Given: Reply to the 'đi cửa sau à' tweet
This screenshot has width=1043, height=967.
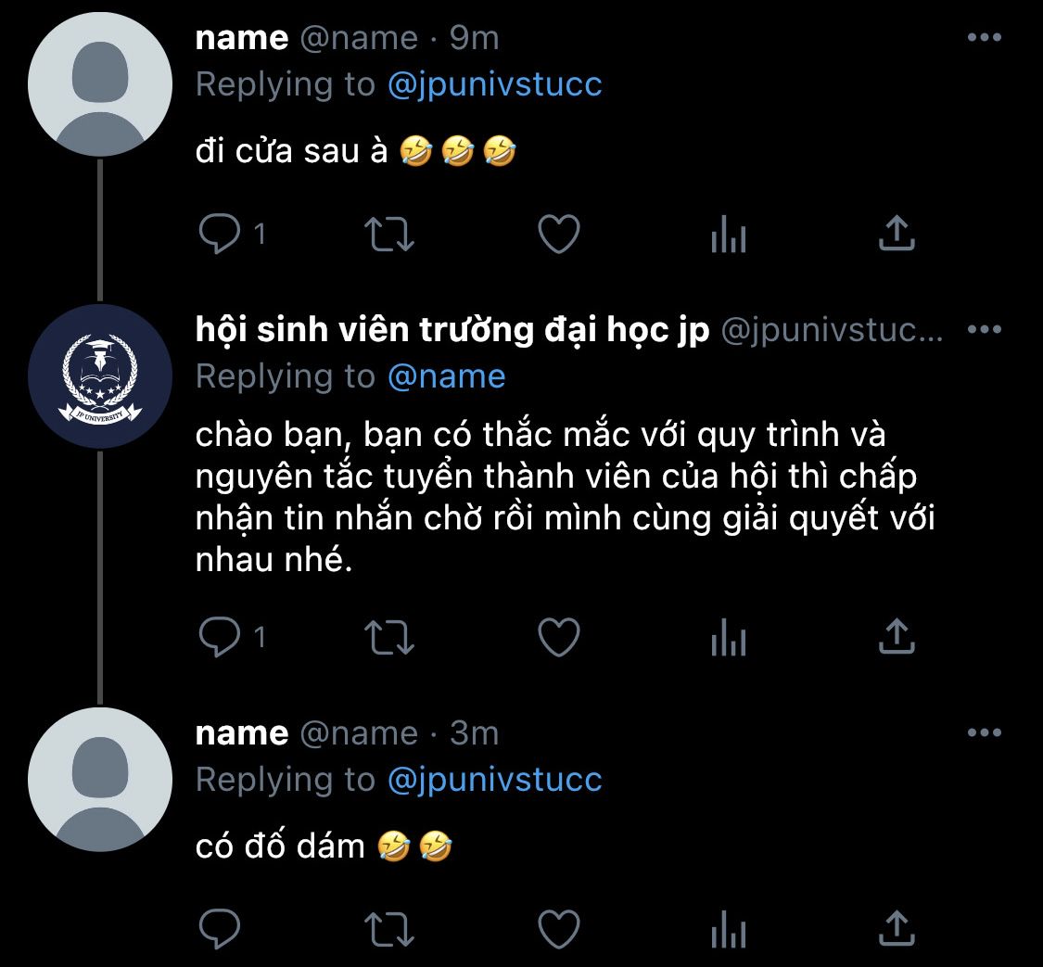Looking at the screenshot, I should pos(220,234).
